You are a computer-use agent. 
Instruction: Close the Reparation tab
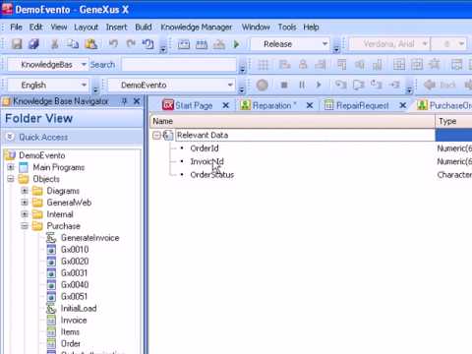point(310,105)
